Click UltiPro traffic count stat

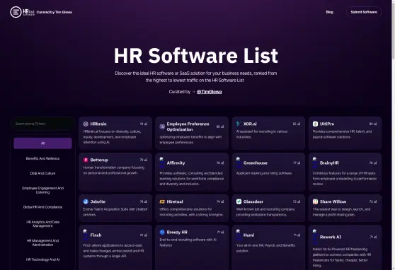pyautogui.click(x=373, y=124)
